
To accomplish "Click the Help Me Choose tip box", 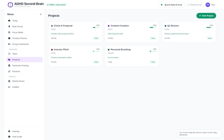I will 199,134.
